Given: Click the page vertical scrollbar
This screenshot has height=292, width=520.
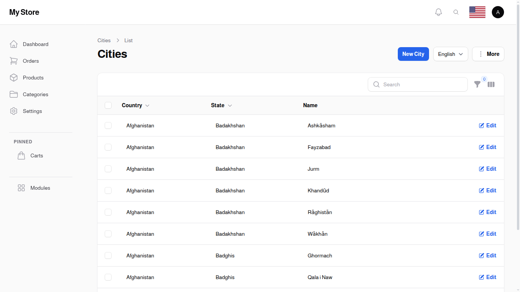Looking at the screenshot, I should tap(518, 114).
